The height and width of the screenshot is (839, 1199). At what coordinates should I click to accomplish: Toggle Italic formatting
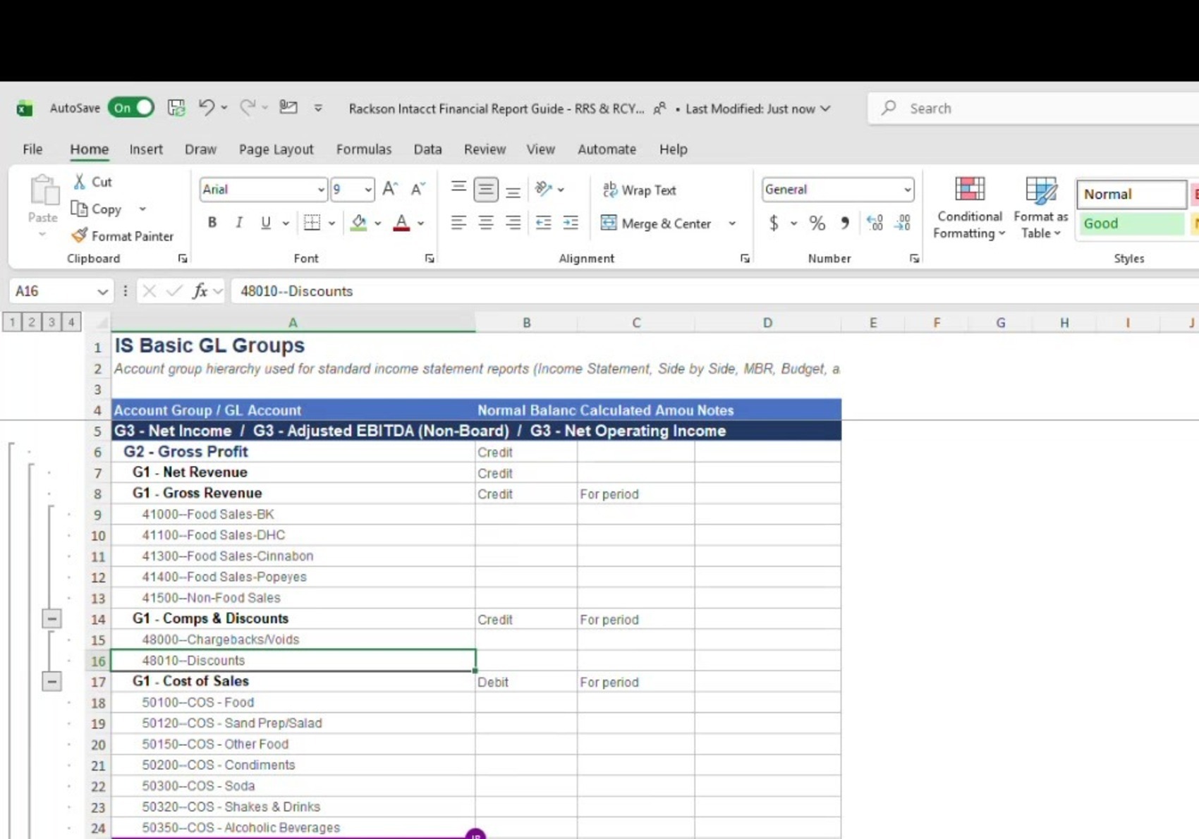[238, 223]
